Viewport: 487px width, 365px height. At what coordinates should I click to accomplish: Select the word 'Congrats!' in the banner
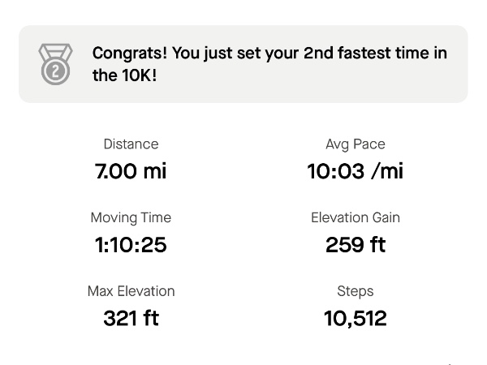[x=130, y=53]
